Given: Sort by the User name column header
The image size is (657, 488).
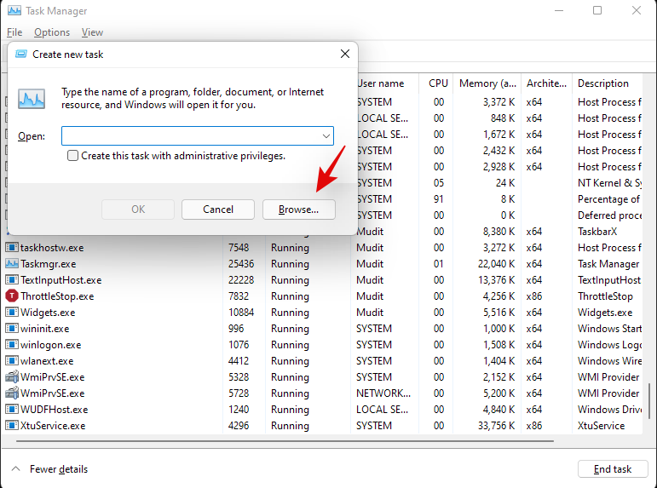Looking at the screenshot, I should (380, 83).
